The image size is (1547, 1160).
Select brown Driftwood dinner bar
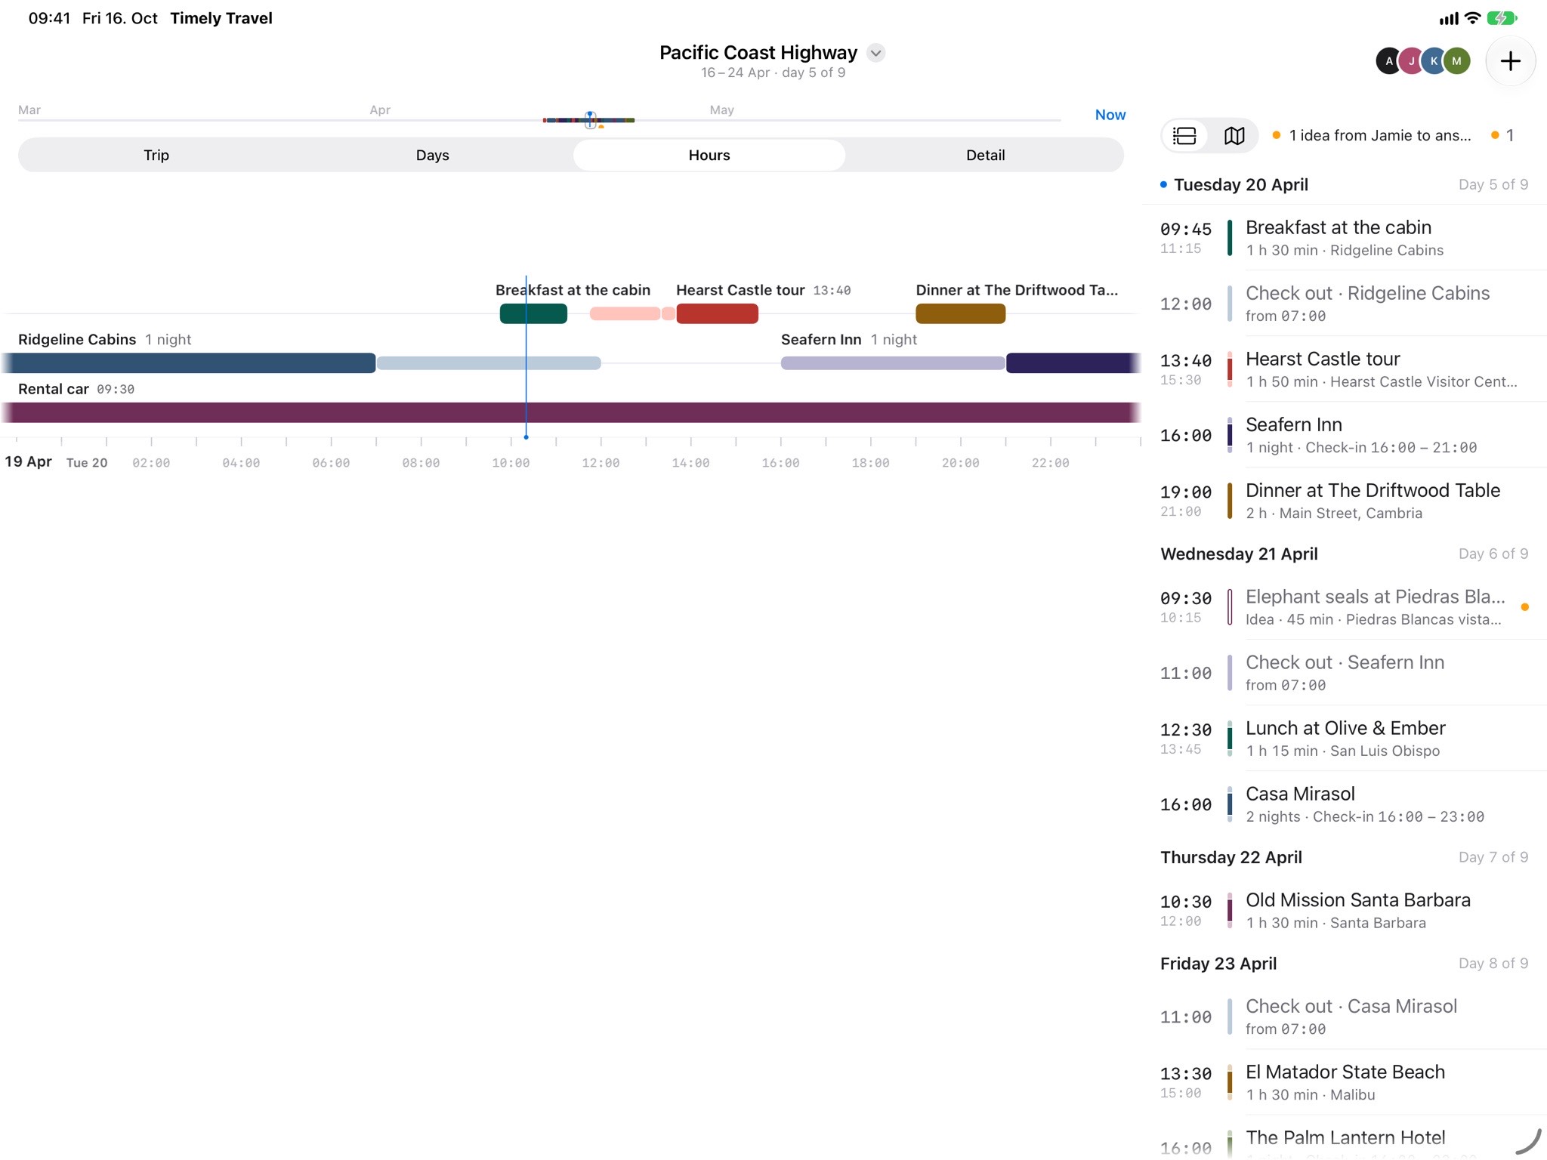960,313
